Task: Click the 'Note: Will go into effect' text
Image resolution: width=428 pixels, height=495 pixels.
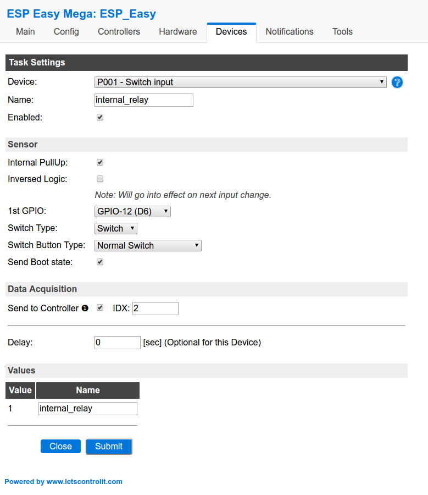Action: pos(183,195)
